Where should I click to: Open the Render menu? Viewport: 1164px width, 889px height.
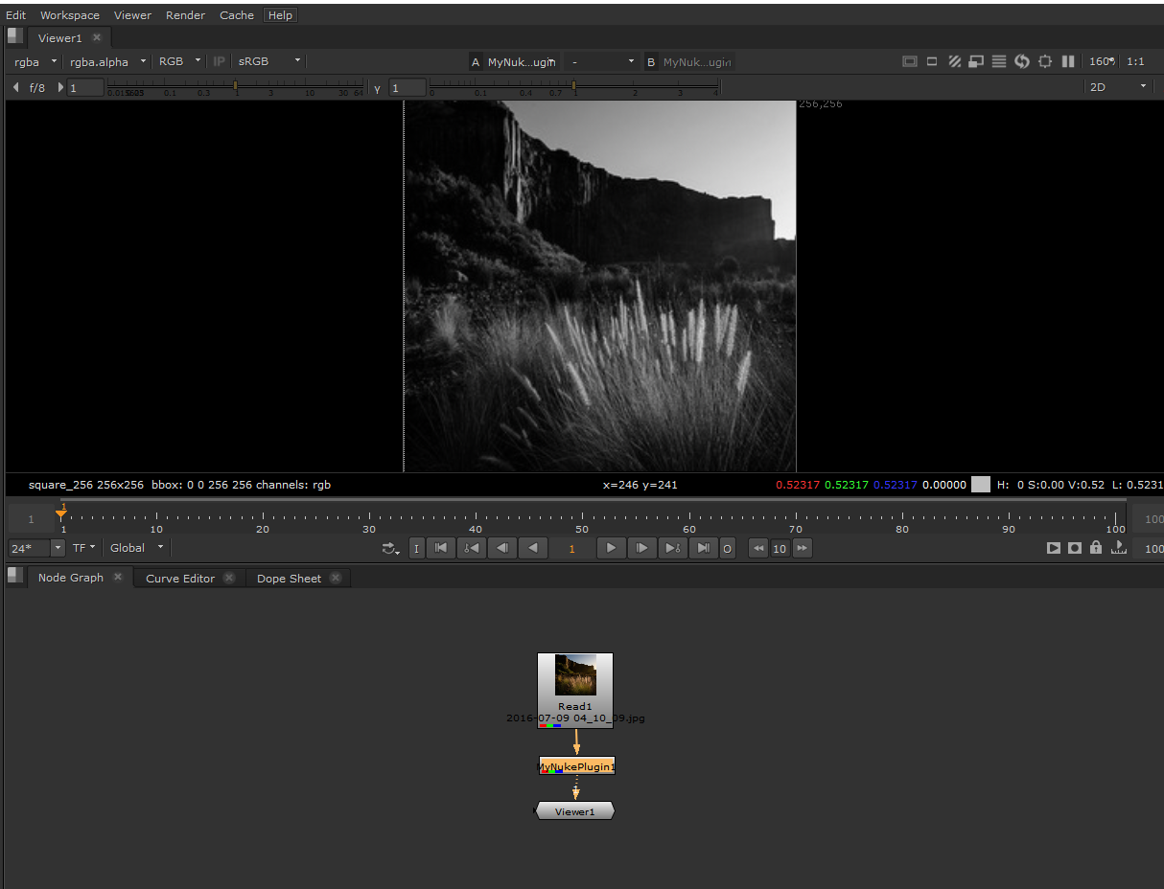pos(185,15)
